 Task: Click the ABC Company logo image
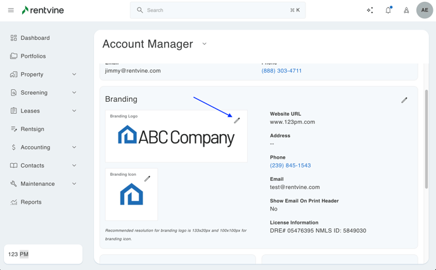click(x=176, y=136)
